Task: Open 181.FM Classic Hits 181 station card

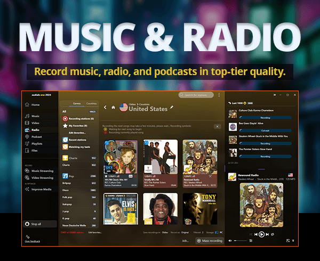Action: pos(121,164)
